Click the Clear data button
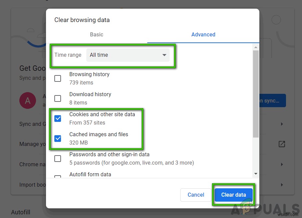This screenshot has height=218, width=302. (x=233, y=195)
